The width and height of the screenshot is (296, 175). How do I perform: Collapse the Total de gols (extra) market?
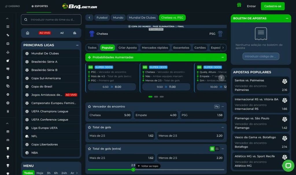(x=223, y=149)
